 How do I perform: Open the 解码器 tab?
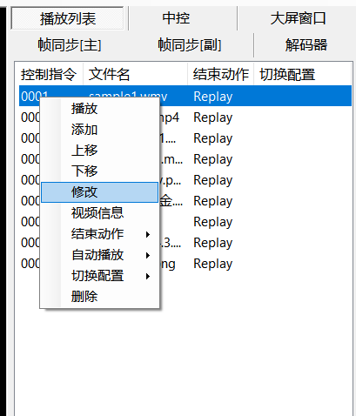(x=306, y=45)
